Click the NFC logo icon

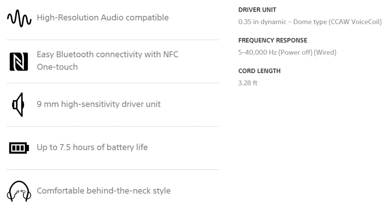click(18, 62)
